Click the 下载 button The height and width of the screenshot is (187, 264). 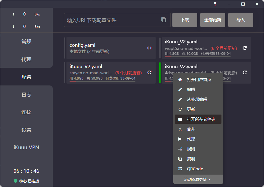coord(185,20)
